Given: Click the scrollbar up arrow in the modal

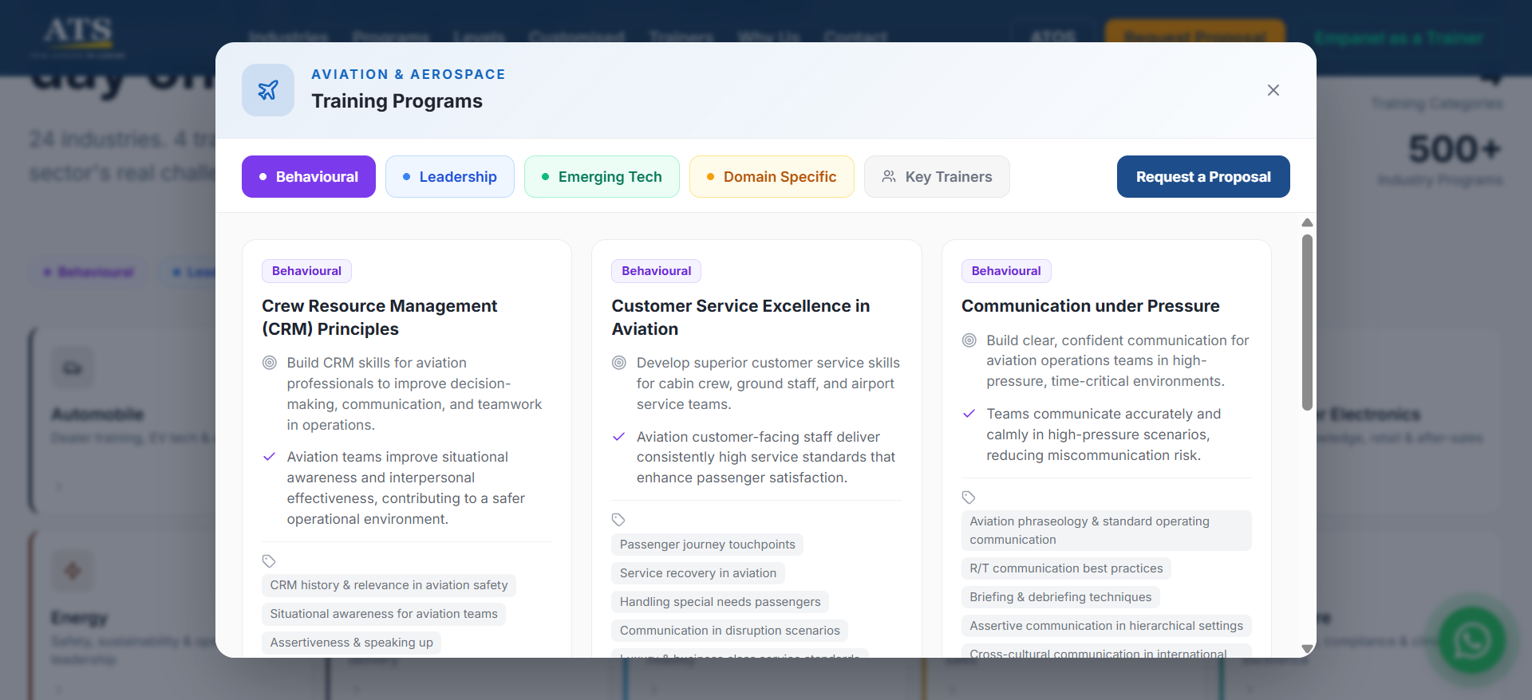Looking at the screenshot, I should tap(1307, 222).
